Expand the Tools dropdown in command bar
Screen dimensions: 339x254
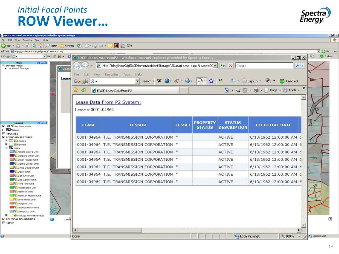299,90
